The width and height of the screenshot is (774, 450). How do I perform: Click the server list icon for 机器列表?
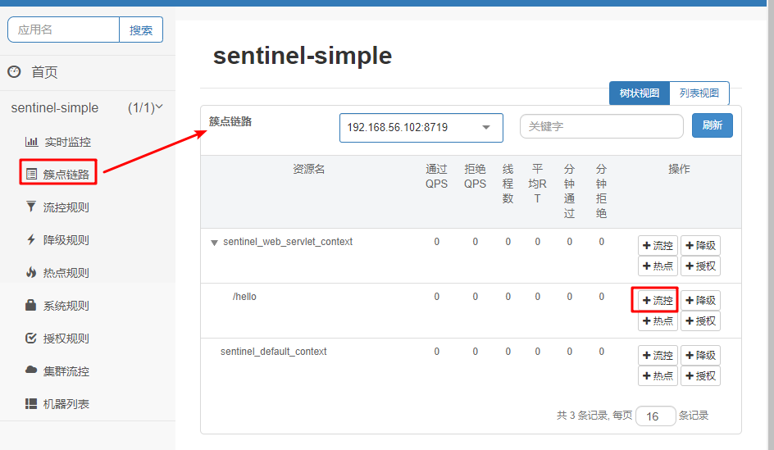31,404
